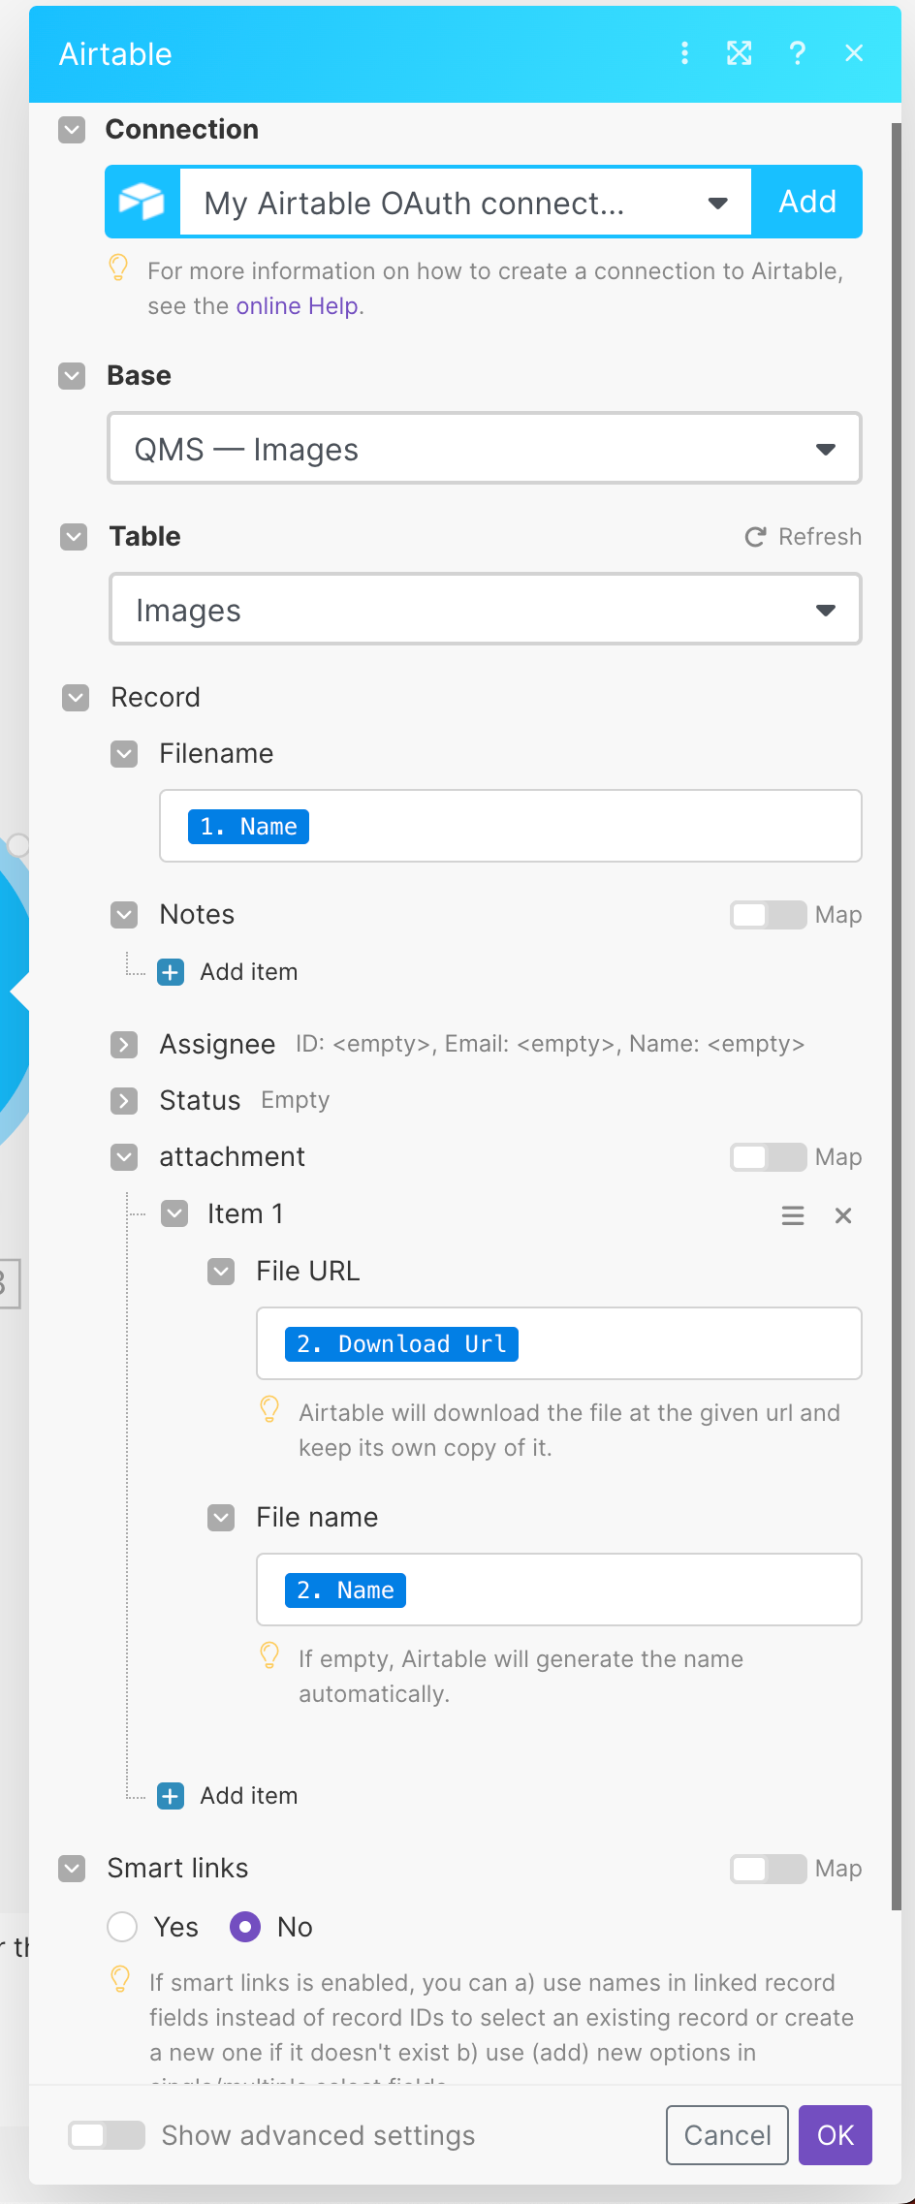Click the reorder handle for Item 1
The image size is (915, 2204).
pos(793,1215)
